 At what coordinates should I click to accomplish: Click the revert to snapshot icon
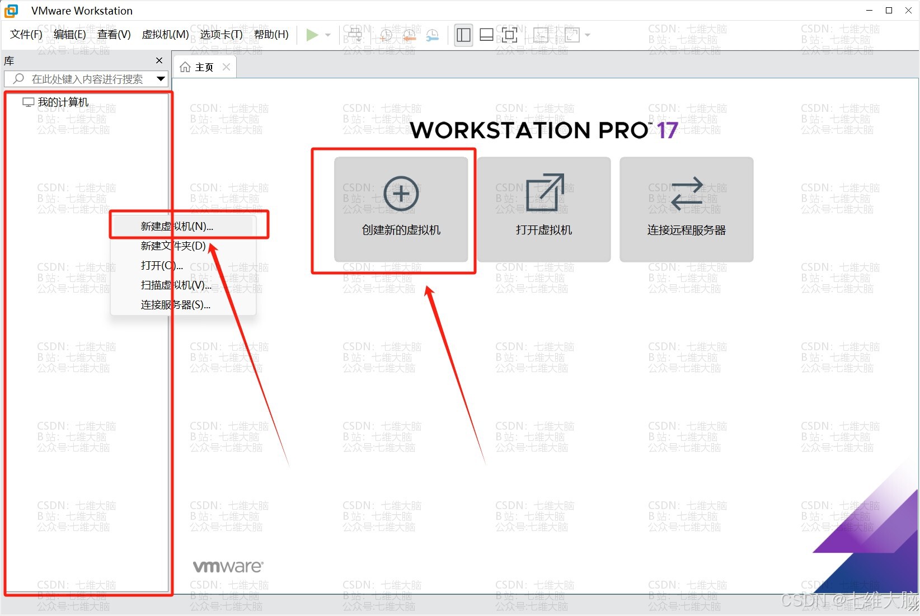409,35
